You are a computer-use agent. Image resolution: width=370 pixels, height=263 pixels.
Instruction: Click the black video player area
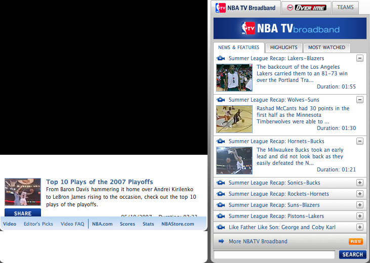click(x=104, y=77)
